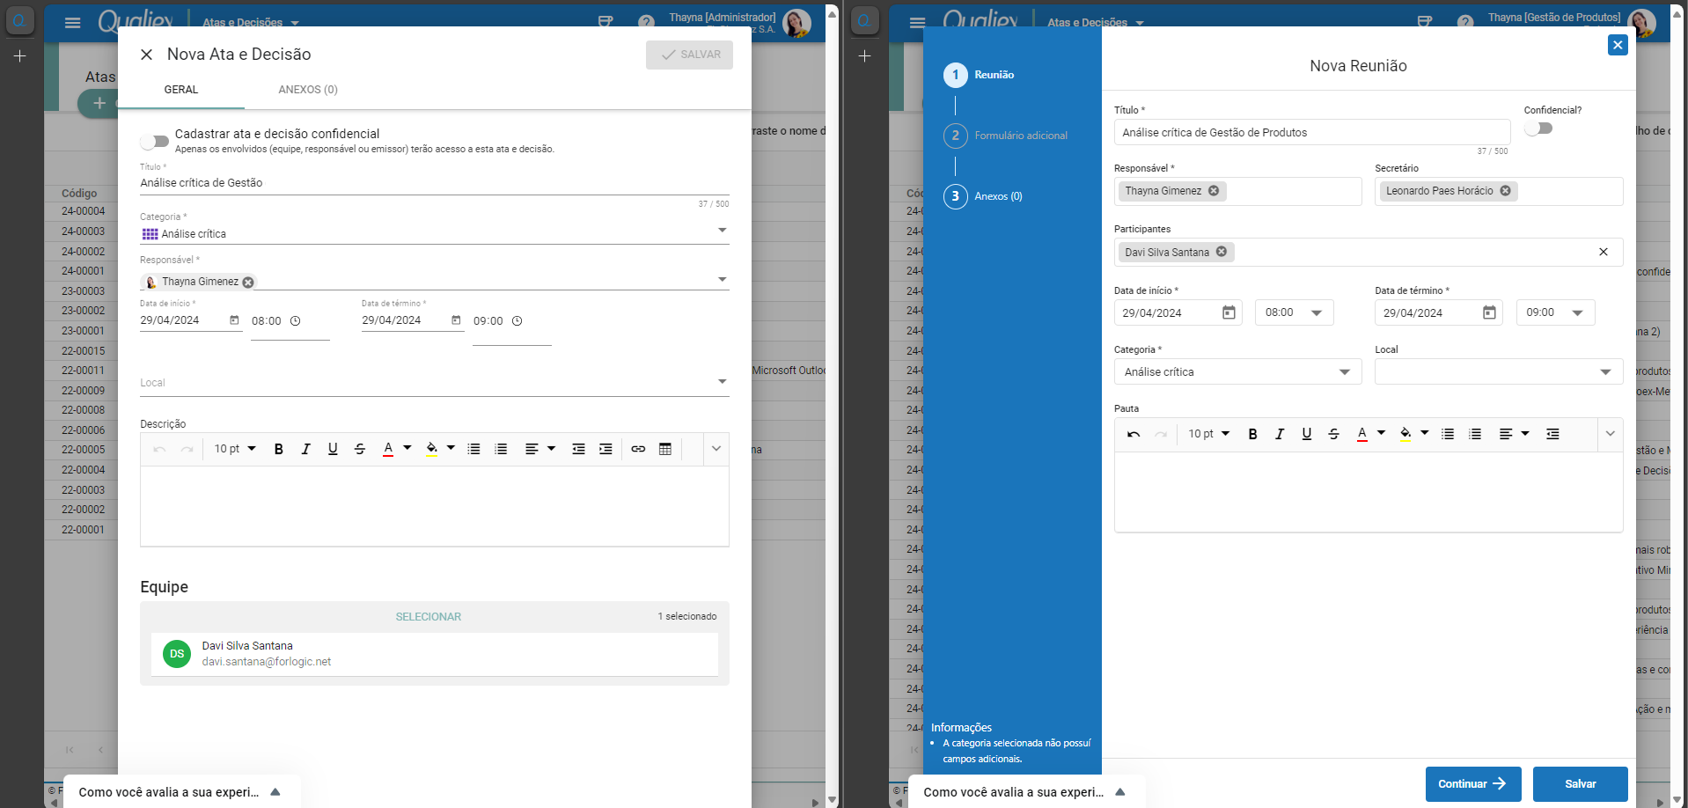Open 09:00 end time dropdown
The width and height of the screenshot is (1688, 808).
[1555, 312]
